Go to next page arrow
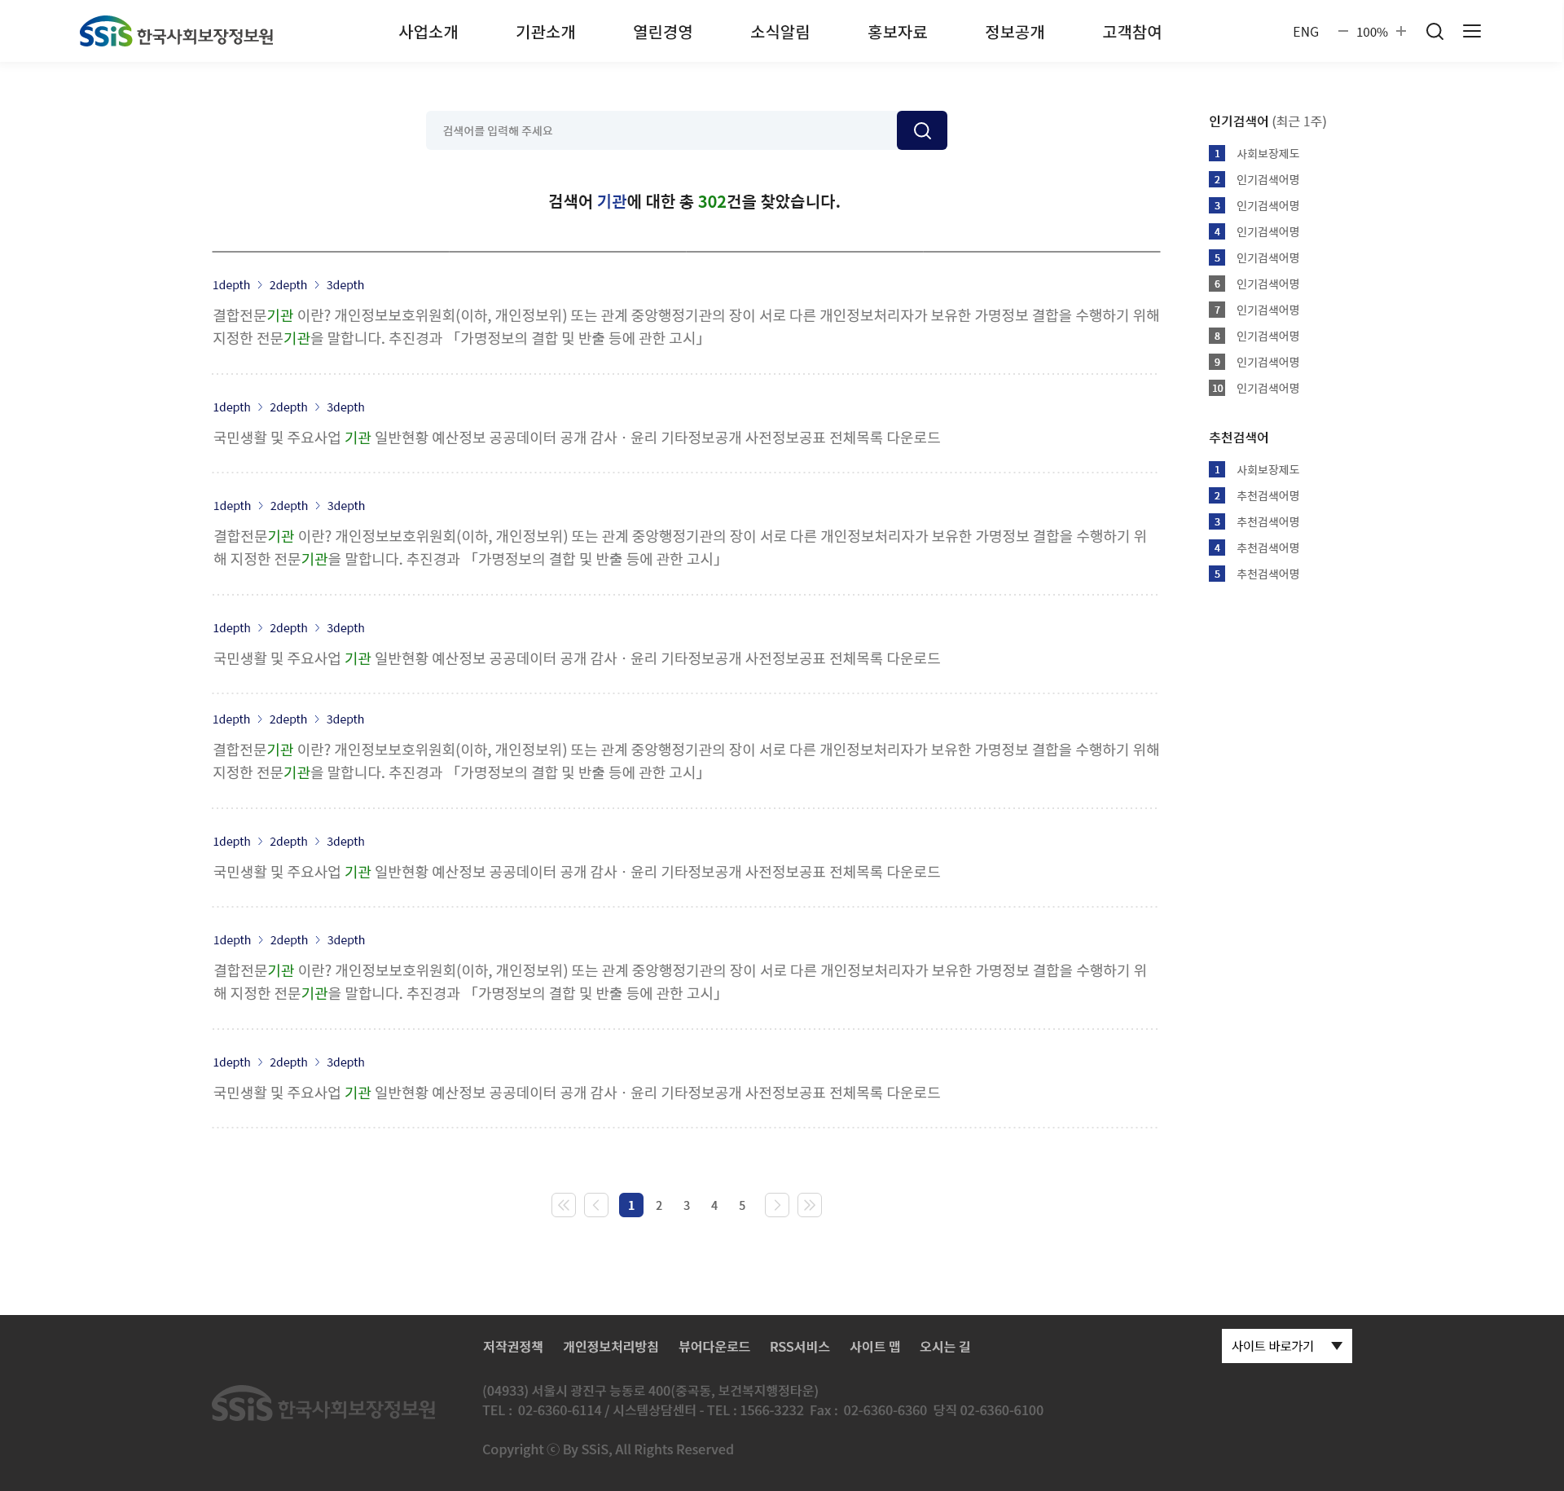 coord(777,1205)
